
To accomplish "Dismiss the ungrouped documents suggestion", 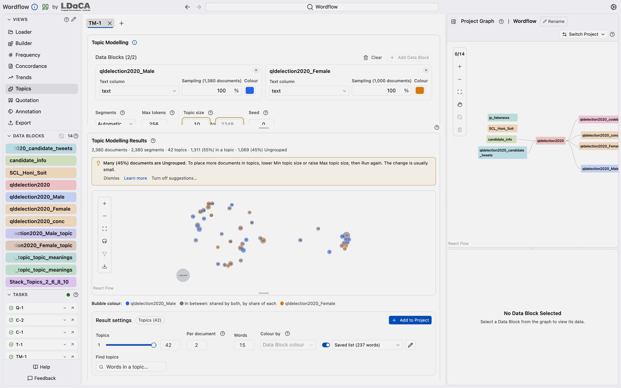I will coord(112,178).
